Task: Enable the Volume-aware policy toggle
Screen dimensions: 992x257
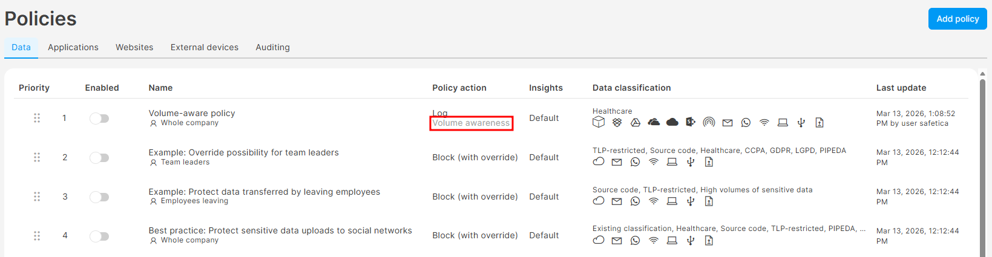Action: [x=99, y=119]
